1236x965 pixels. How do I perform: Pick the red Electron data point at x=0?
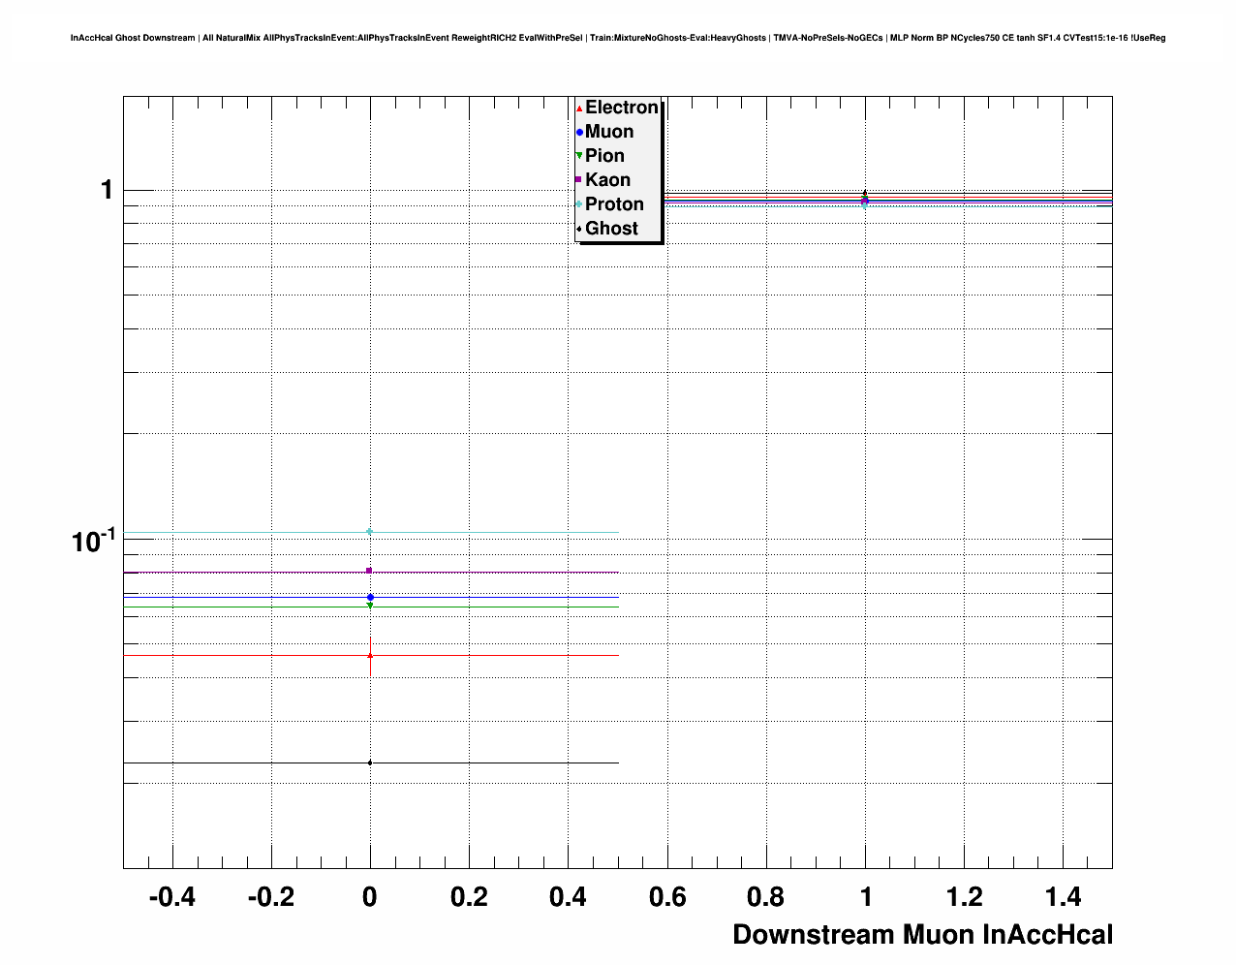tap(370, 656)
